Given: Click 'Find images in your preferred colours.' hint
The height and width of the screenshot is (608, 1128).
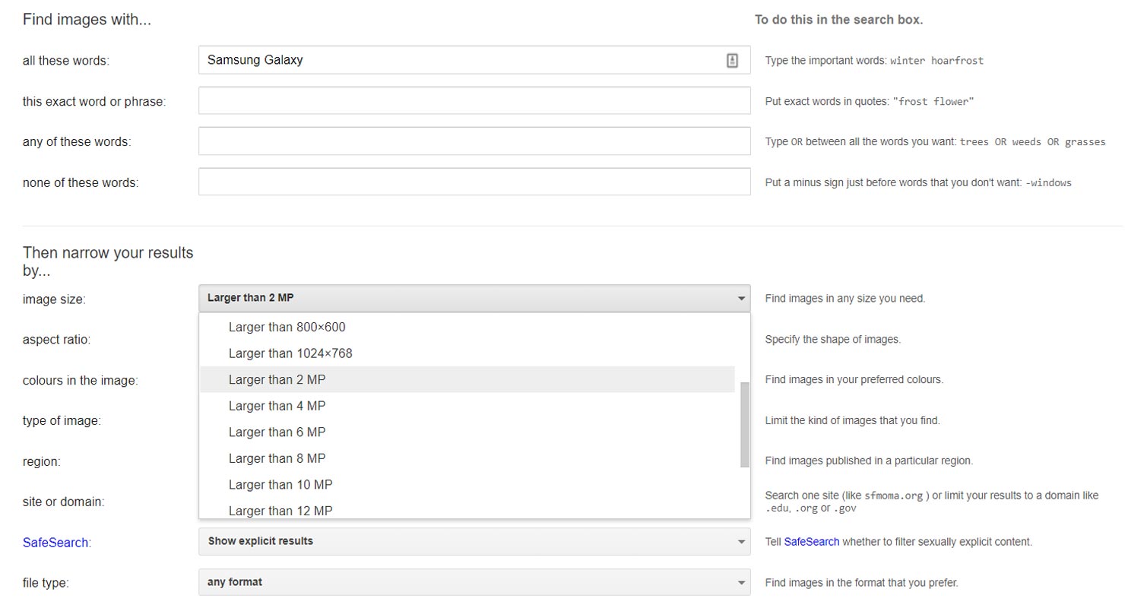Looking at the screenshot, I should (x=854, y=379).
